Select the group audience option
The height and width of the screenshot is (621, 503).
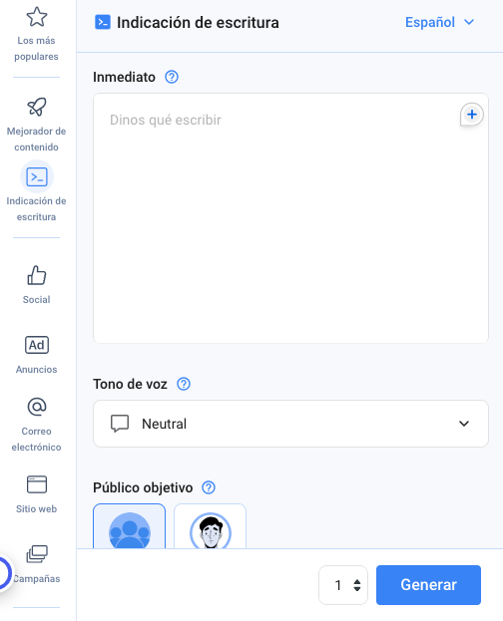click(x=130, y=526)
